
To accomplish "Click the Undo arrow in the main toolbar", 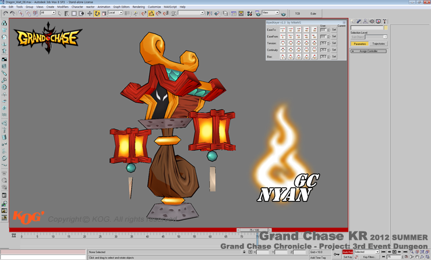I will pos(5,13).
